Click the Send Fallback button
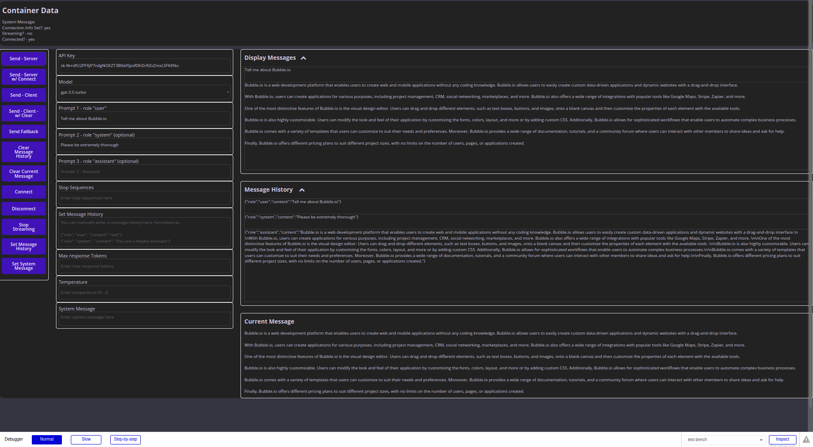This screenshot has width=813, height=447. [x=23, y=131]
